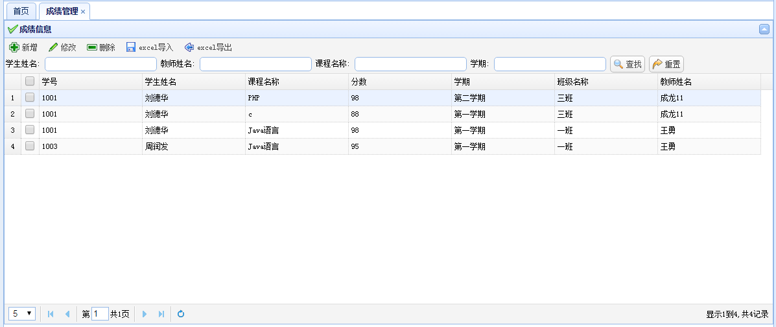Switch to the 首页 tab
The width and height of the screenshot is (776, 327).
click(21, 12)
